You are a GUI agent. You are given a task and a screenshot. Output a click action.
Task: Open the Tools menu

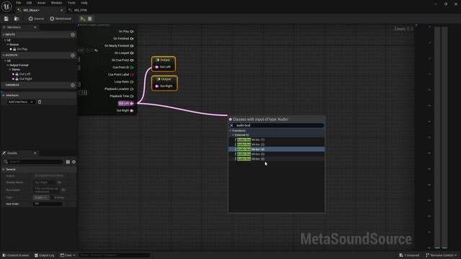coord(71,3)
